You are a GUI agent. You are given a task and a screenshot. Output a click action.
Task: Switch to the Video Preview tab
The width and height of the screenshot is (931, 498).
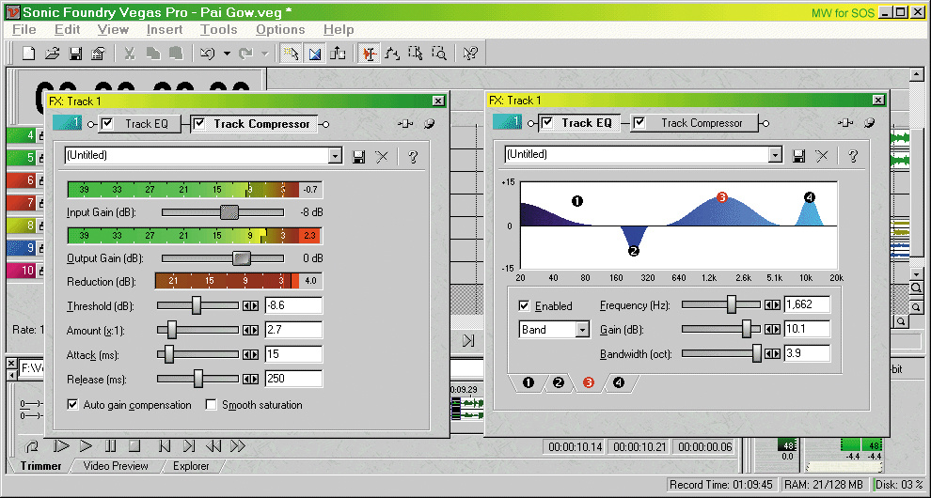click(x=116, y=466)
